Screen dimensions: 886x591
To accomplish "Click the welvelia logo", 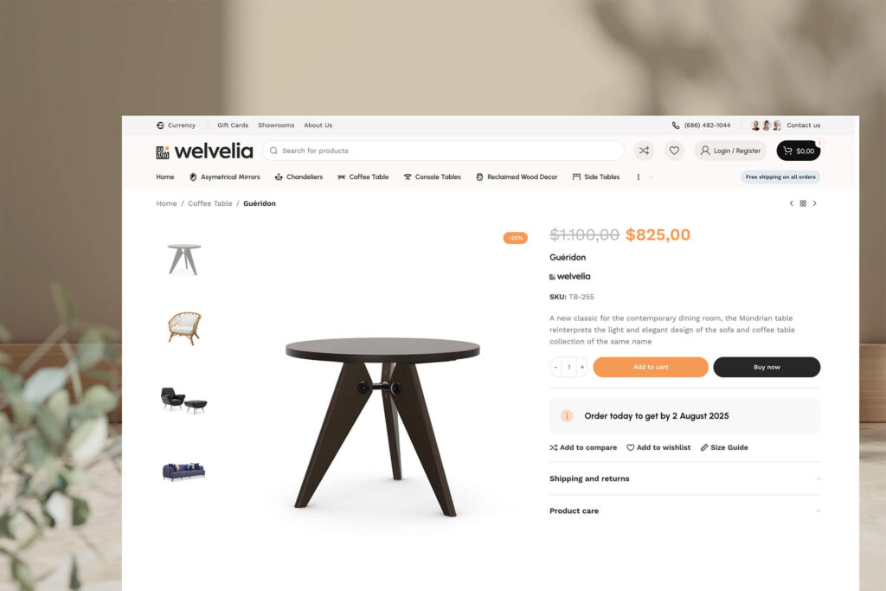I will tap(204, 151).
